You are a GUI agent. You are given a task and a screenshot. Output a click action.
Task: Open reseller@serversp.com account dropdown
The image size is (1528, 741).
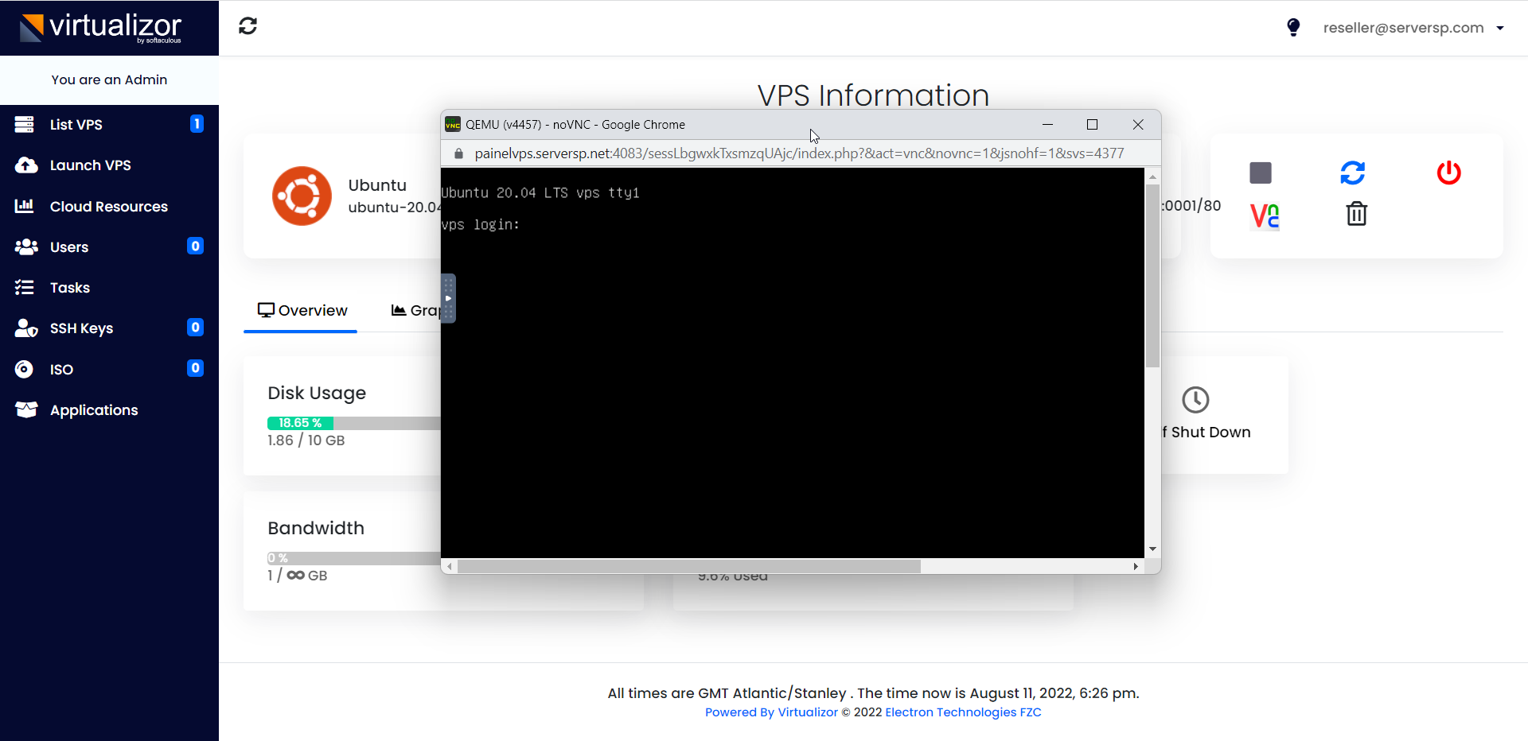click(1413, 28)
